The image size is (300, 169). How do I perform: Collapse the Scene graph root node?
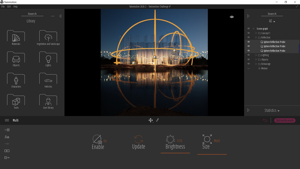(x=254, y=29)
